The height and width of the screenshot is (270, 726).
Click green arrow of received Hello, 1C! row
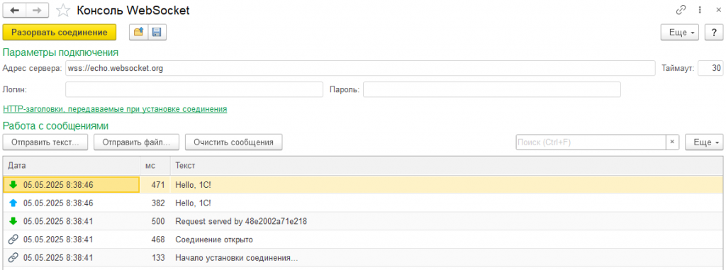click(13, 184)
